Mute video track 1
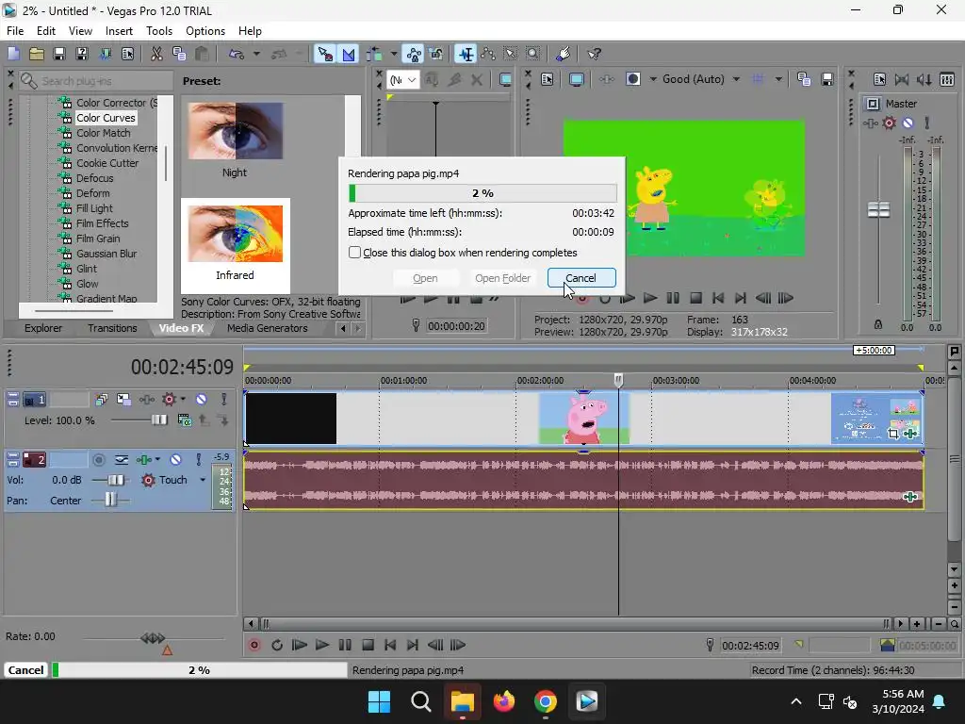This screenshot has width=965, height=724. [202, 399]
